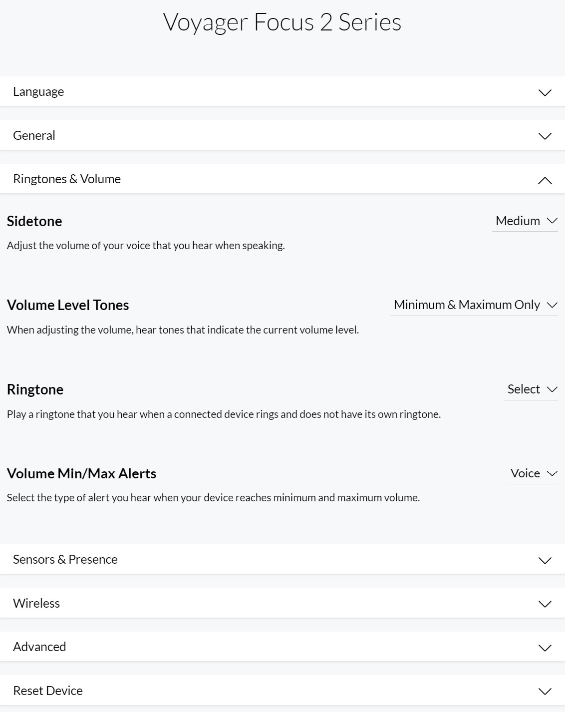Click the Ringtones & Volume header label

click(67, 179)
